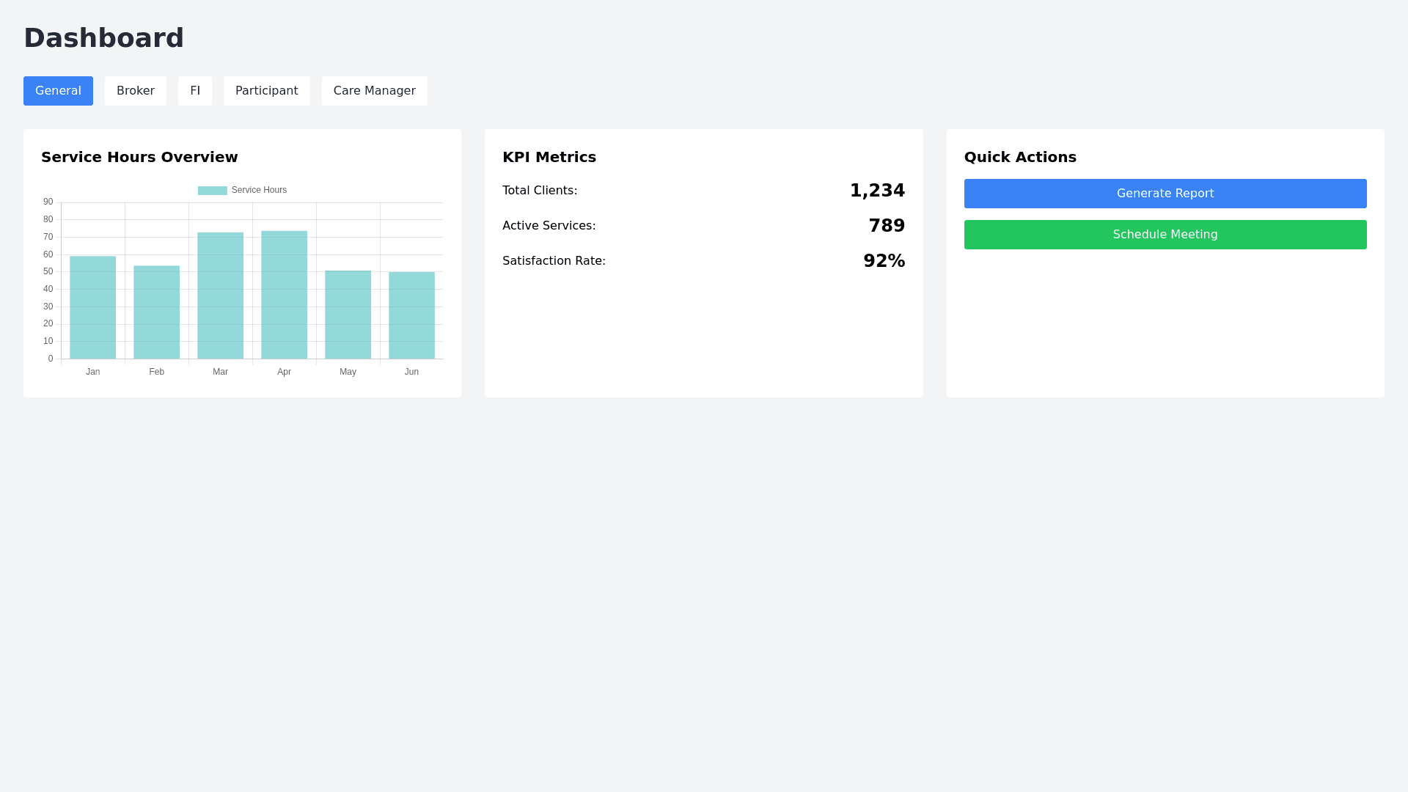Click the Dashboard page title
The image size is (1408, 792).
click(103, 38)
